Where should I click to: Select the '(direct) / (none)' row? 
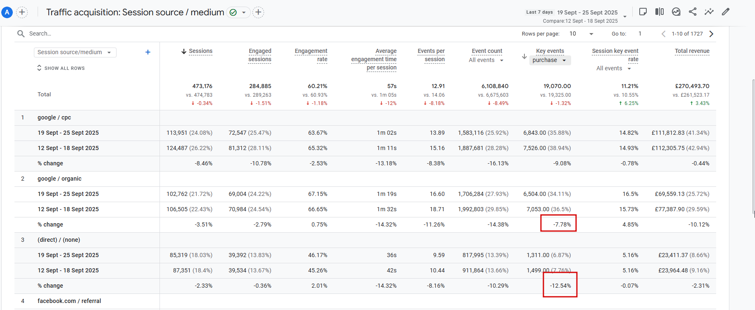click(59, 240)
